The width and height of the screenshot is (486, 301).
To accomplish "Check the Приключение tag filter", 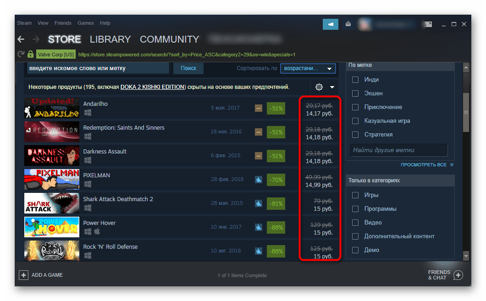I will pyautogui.click(x=355, y=107).
